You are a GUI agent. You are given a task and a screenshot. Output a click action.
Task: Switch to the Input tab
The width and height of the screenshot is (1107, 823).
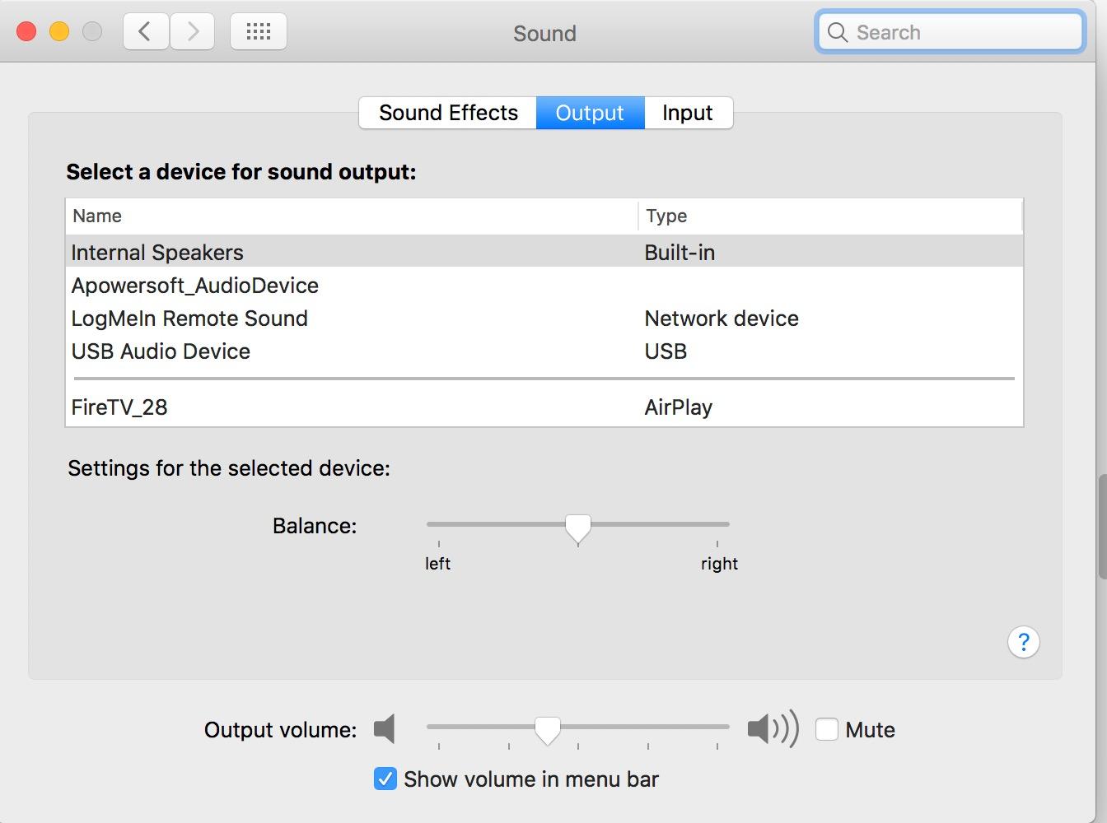pos(687,113)
